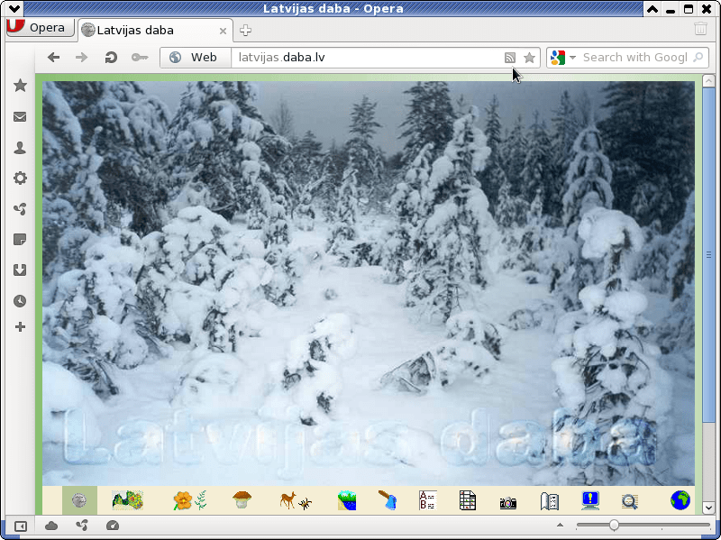Close the Latvijas daba tab
This screenshot has height=540, width=721.
pos(223,31)
